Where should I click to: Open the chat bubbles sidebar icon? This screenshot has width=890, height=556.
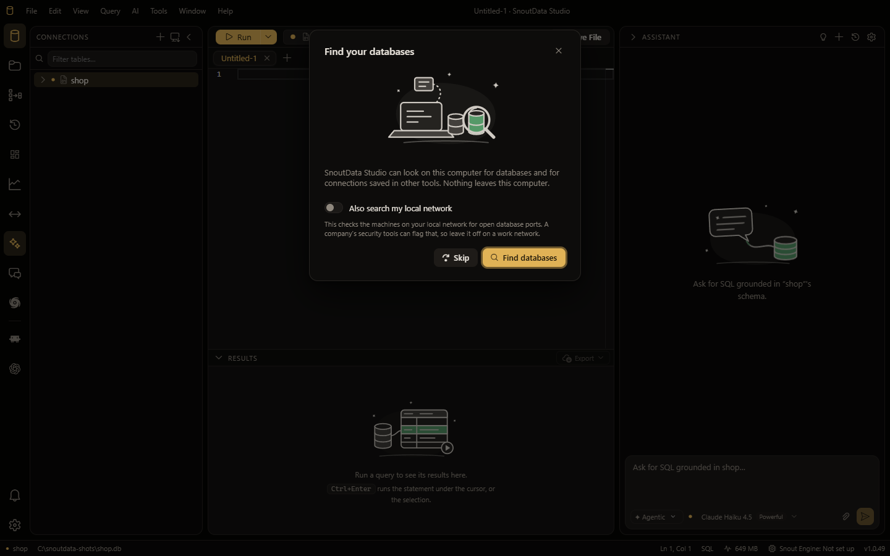(15, 273)
